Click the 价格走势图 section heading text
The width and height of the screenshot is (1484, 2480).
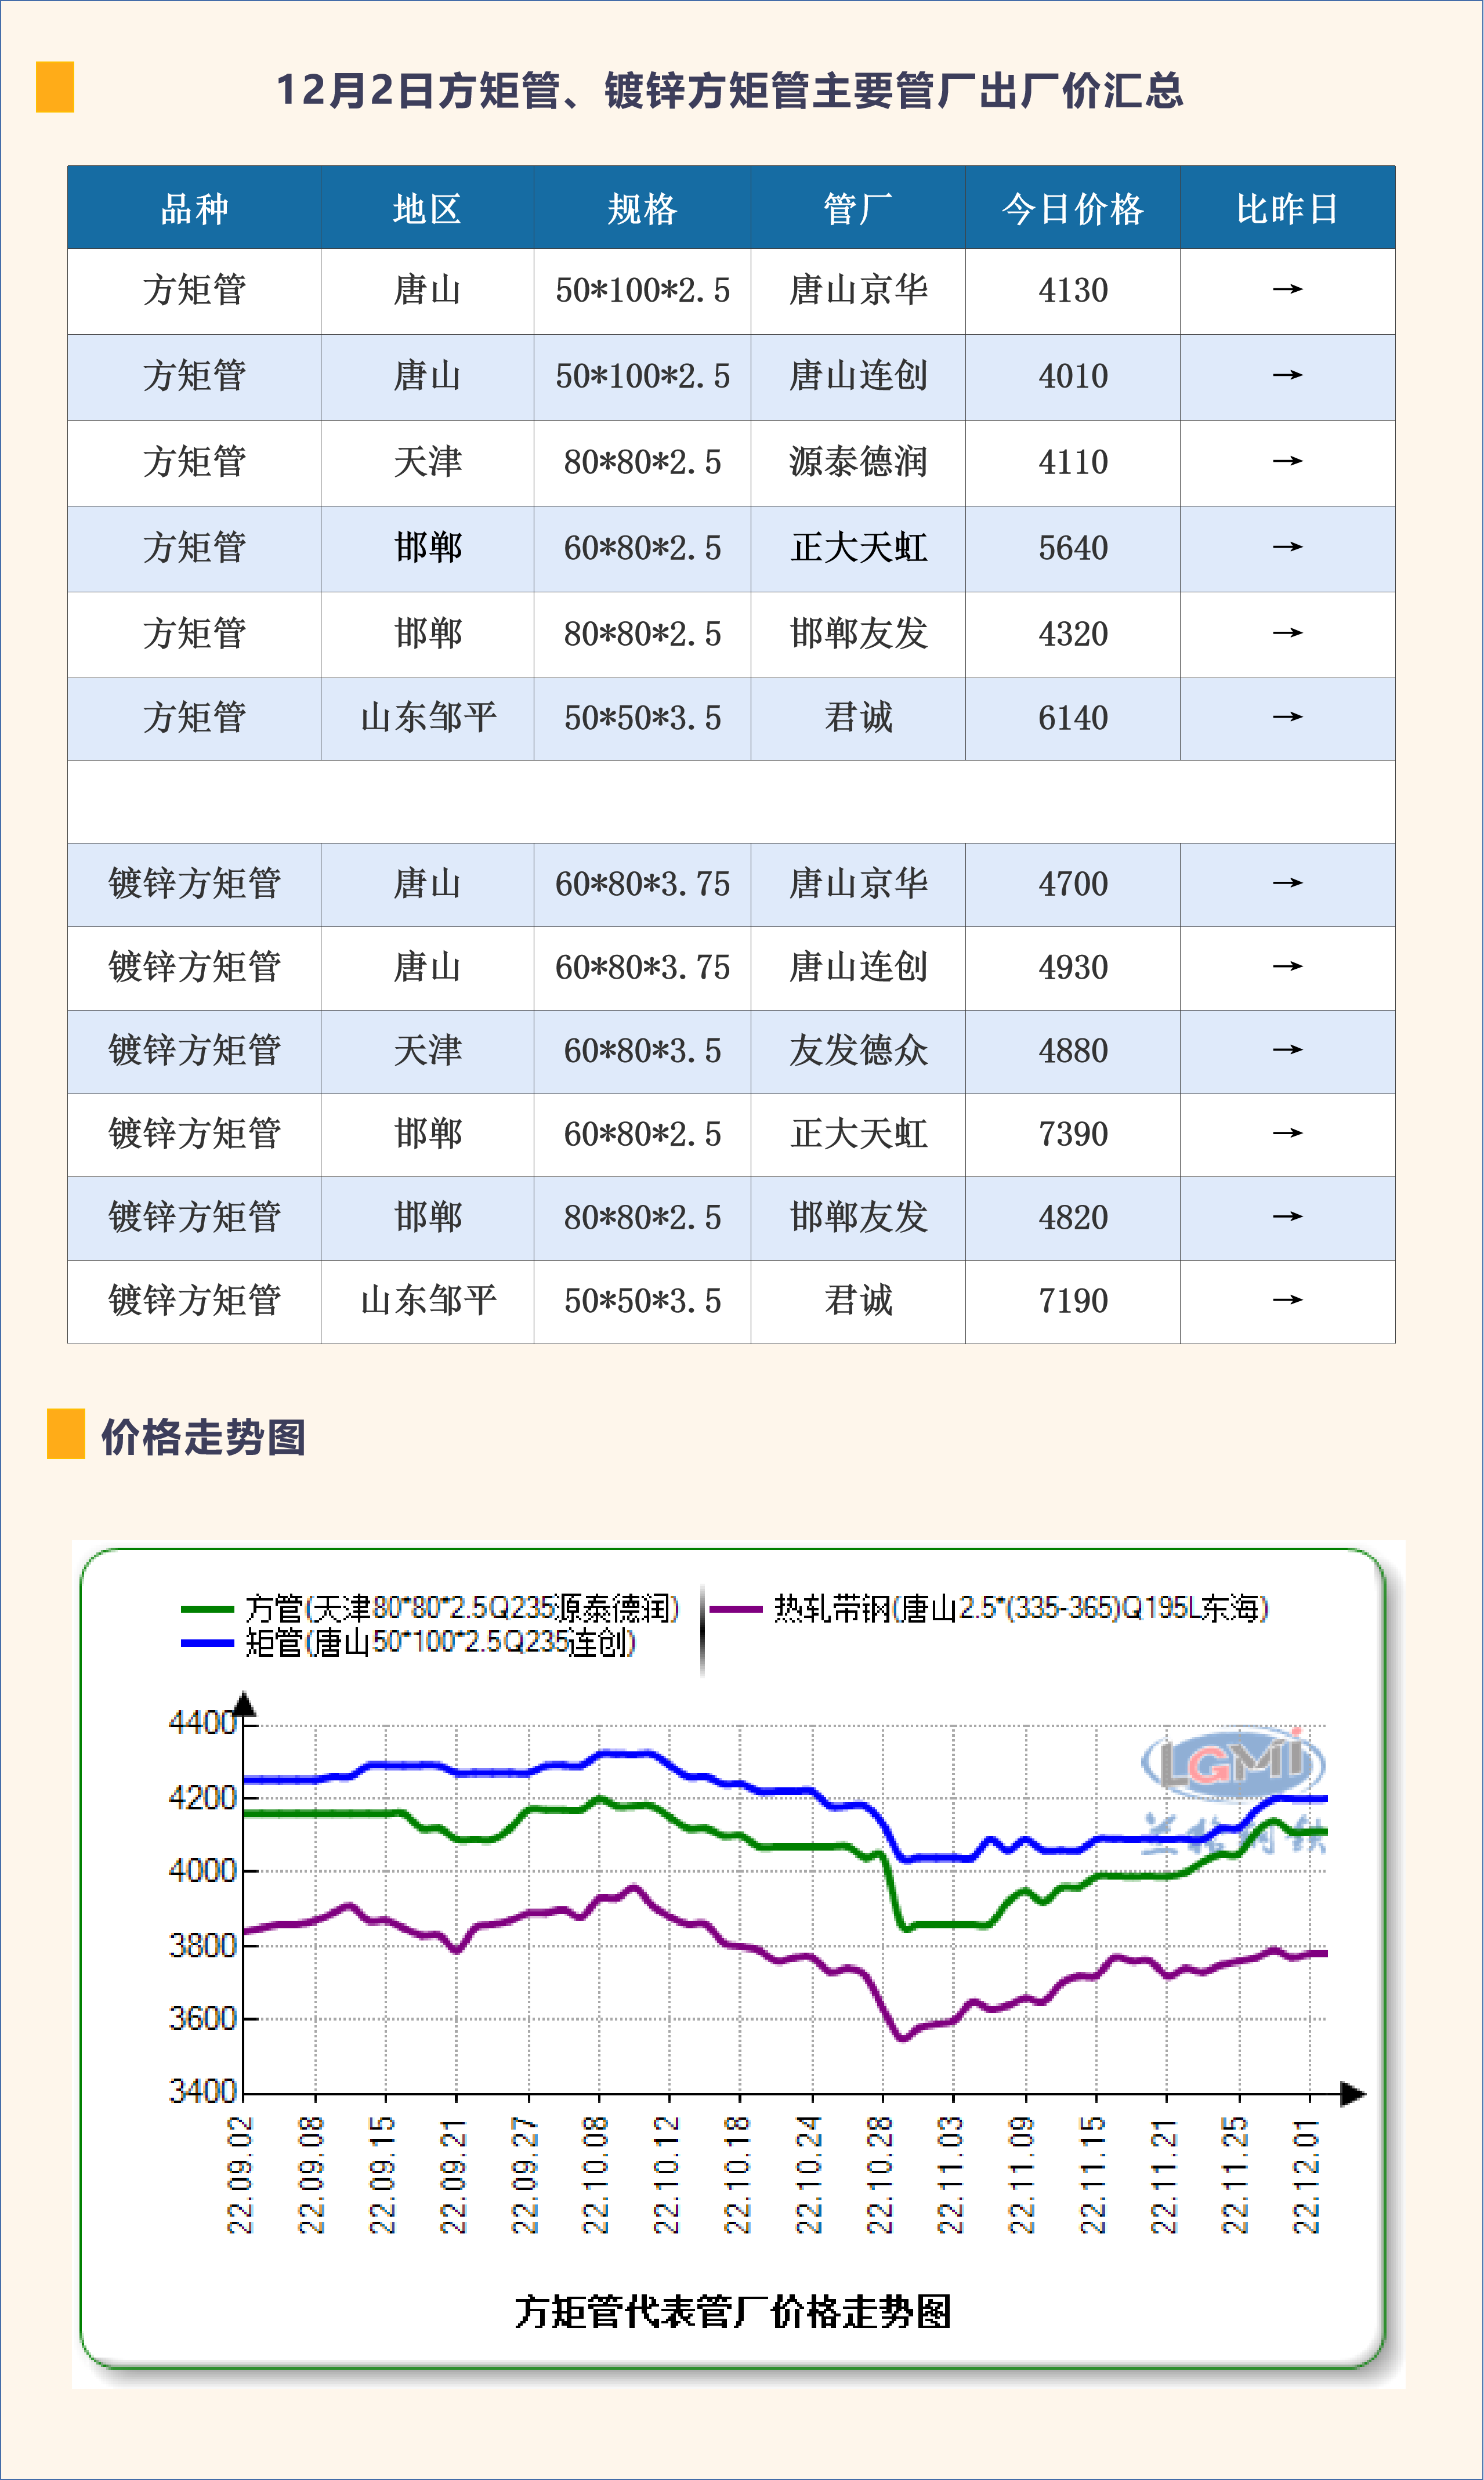coord(203,1437)
